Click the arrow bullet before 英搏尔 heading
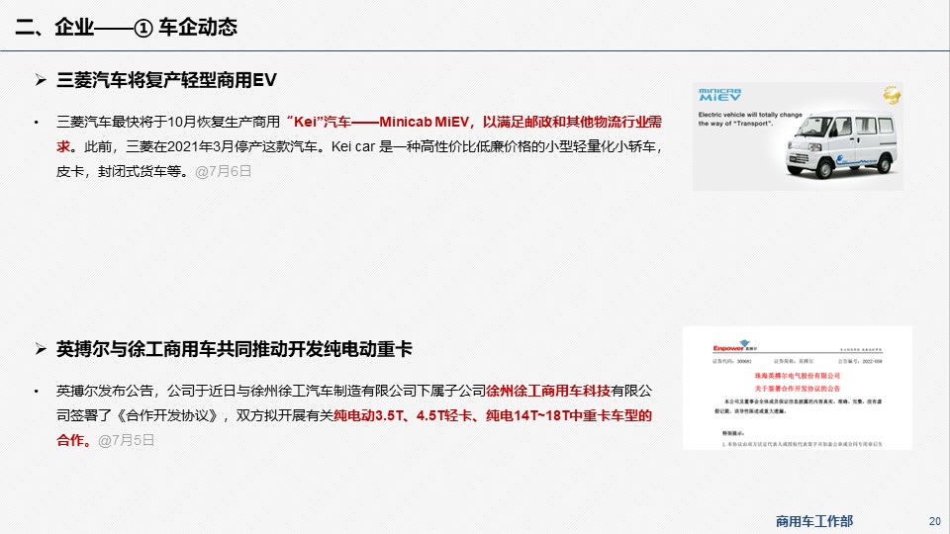The width and height of the screenshot is (950, 534). point(41,349)
